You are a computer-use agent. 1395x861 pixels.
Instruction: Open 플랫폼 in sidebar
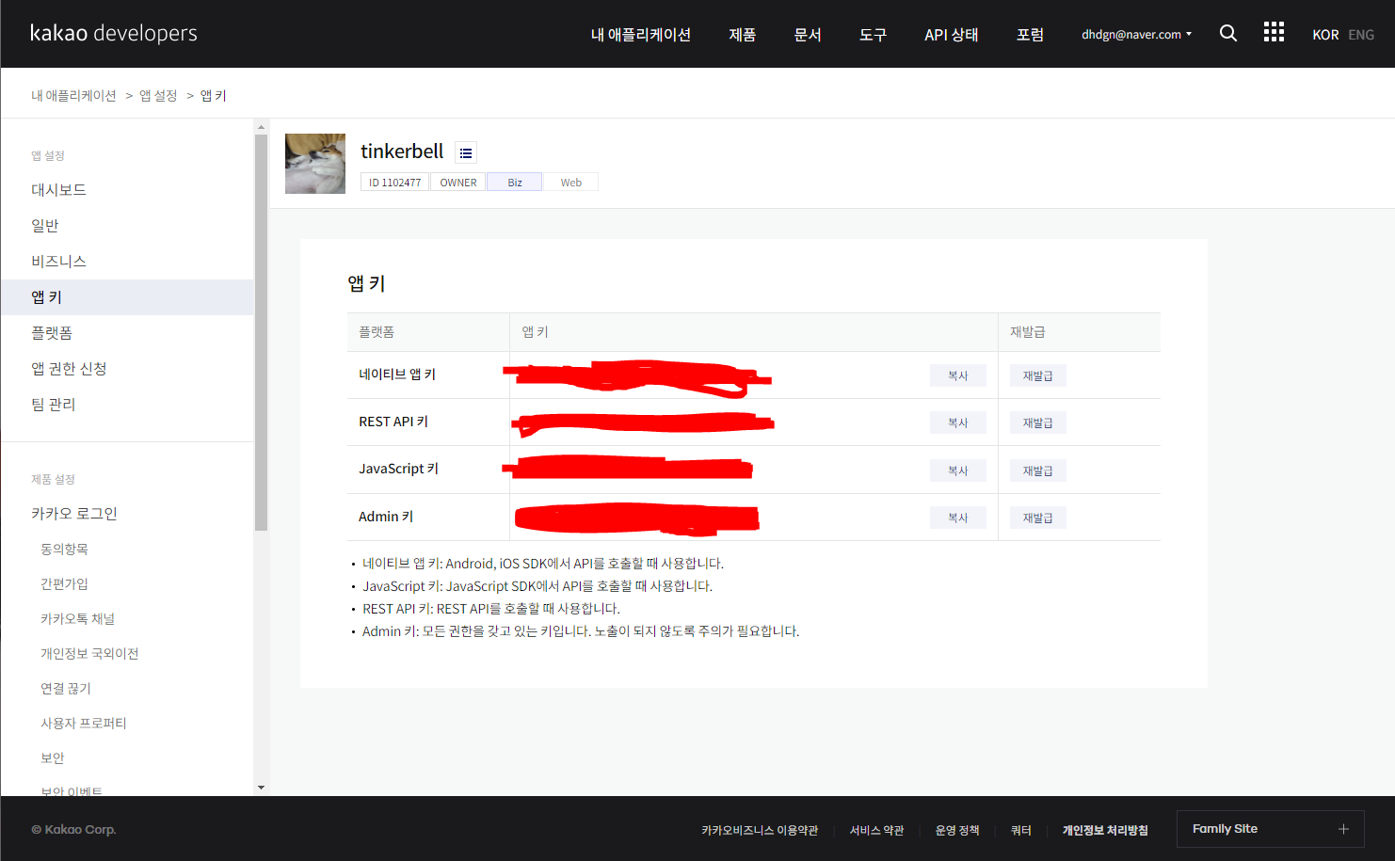pos(52,333)
